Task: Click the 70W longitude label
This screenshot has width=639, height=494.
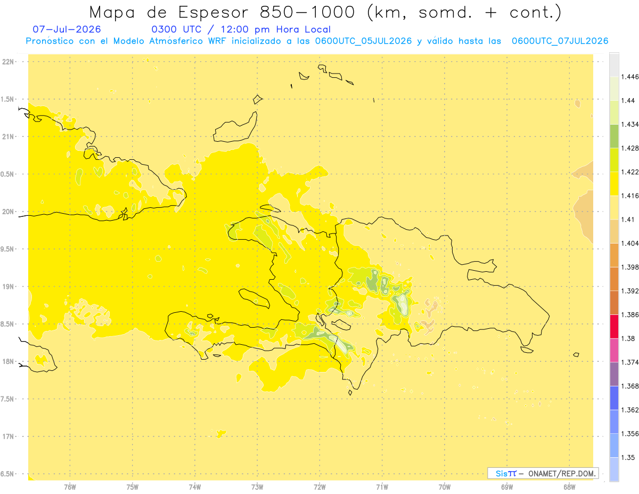Action: [x=445, y=487]
